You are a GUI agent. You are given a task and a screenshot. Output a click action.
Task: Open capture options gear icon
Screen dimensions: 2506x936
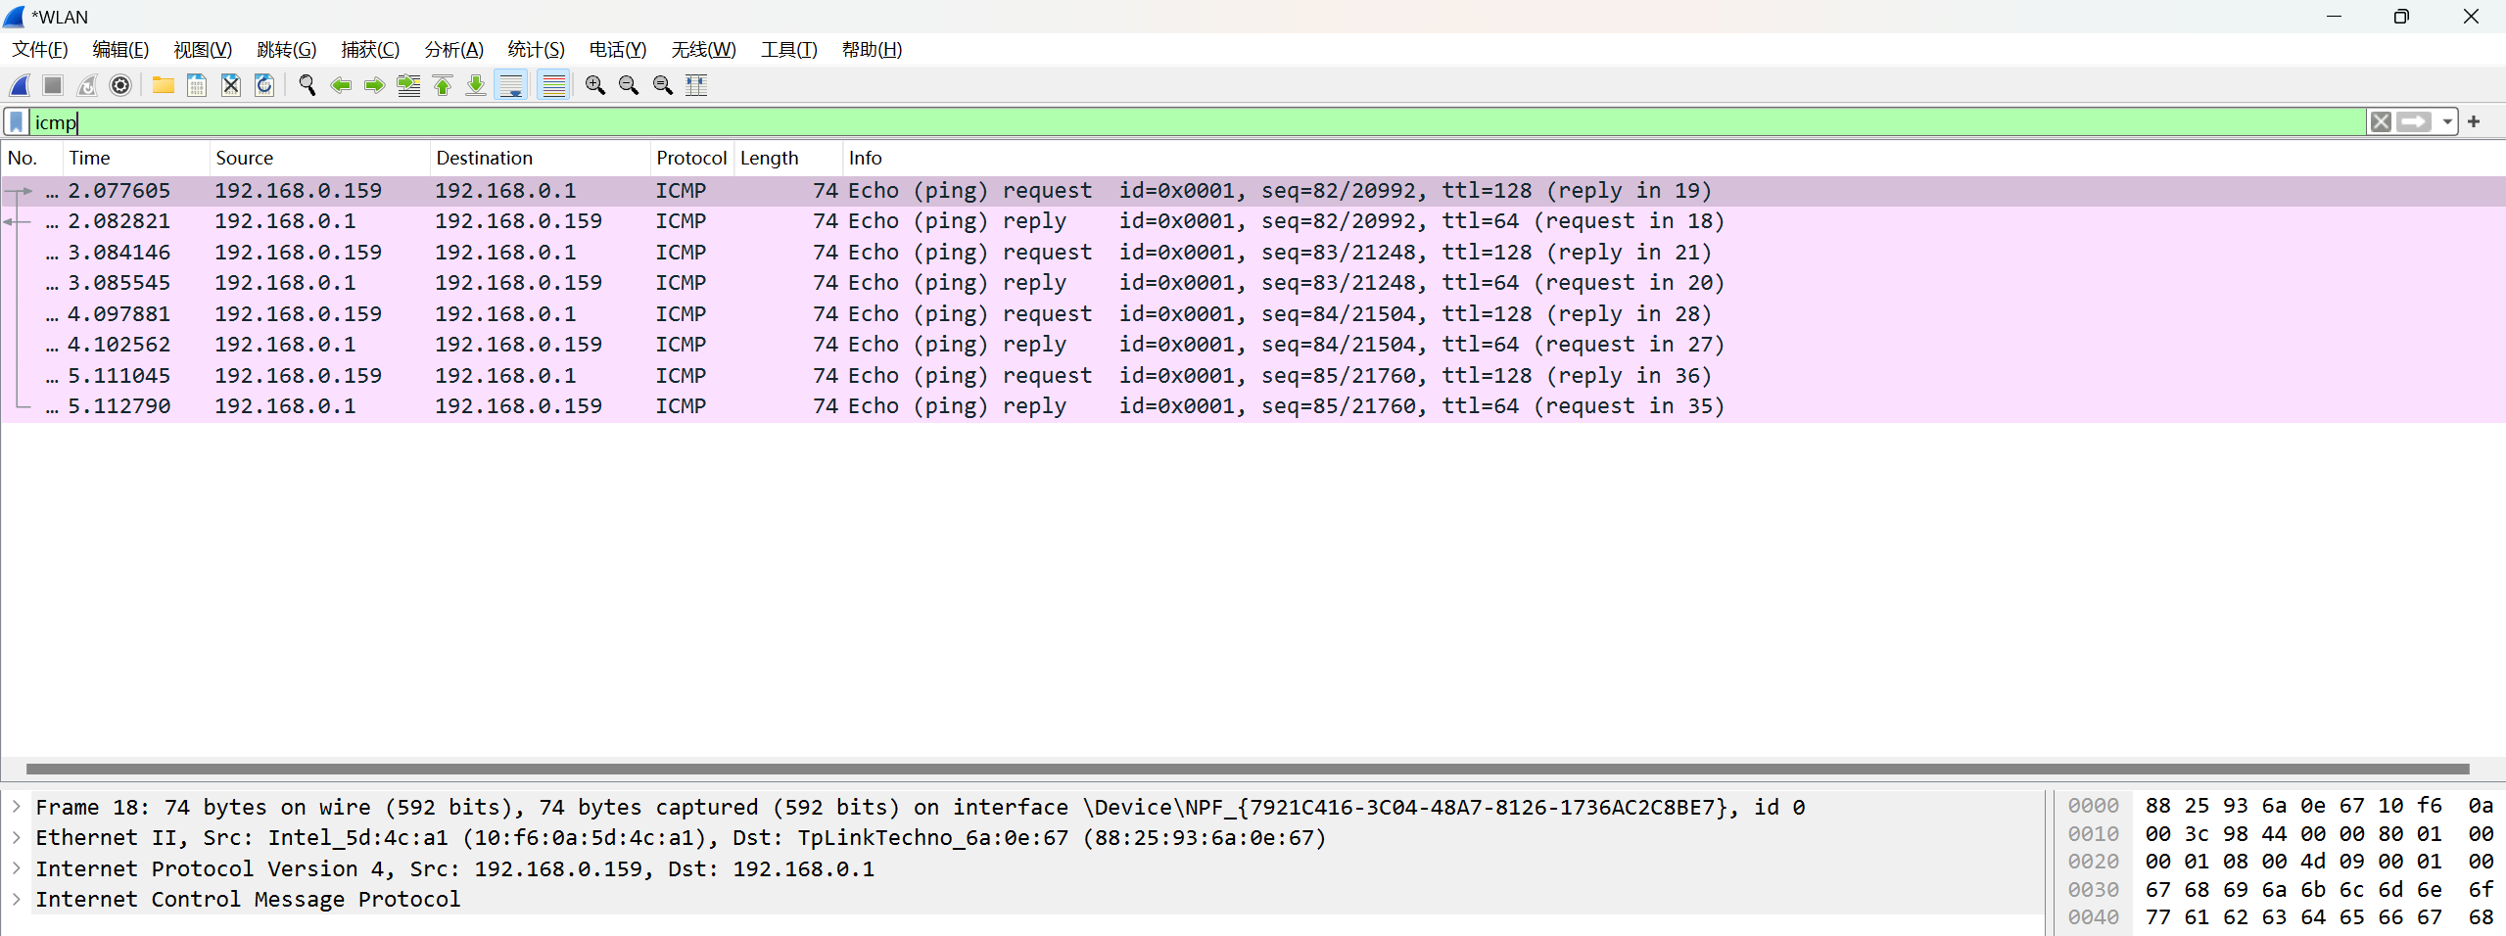click(120, 85)
